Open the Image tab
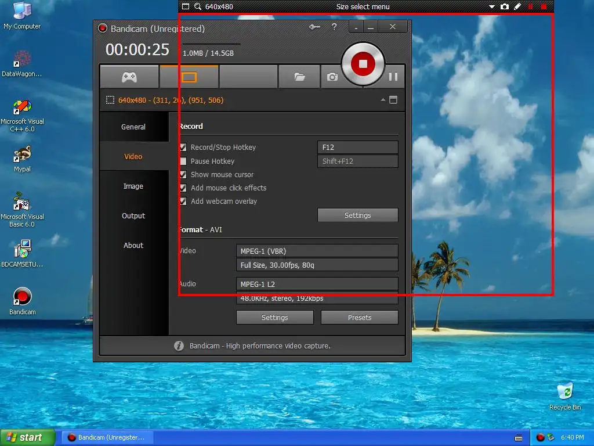This screenshot has height=446, width=594. (x=133, y=186)
